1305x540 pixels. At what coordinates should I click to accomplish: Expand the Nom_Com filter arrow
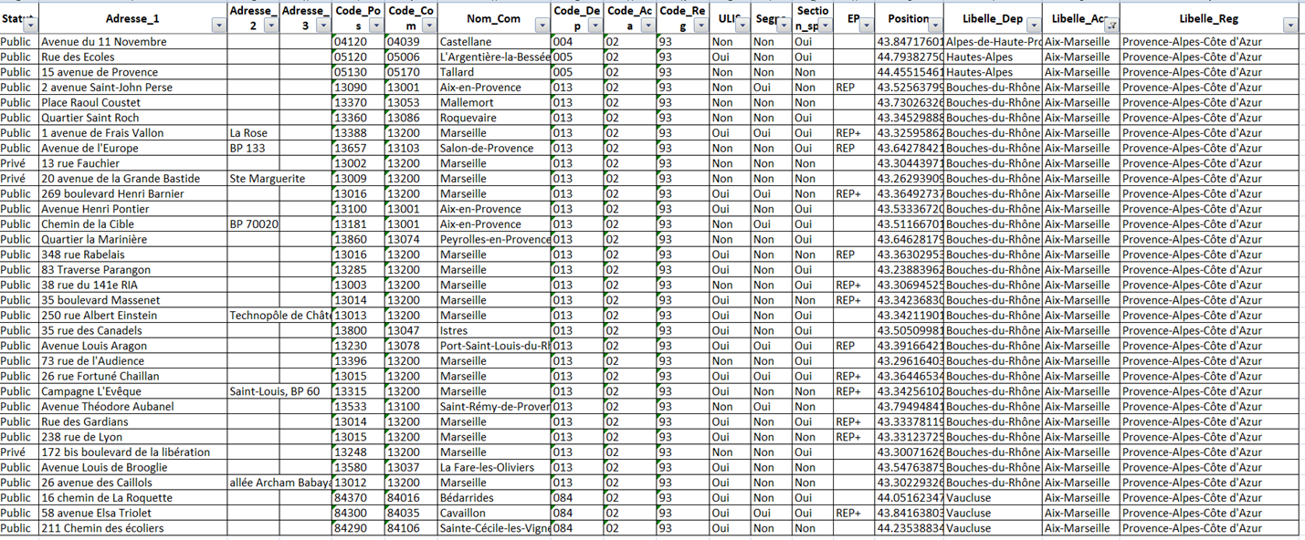click(542, 26)
